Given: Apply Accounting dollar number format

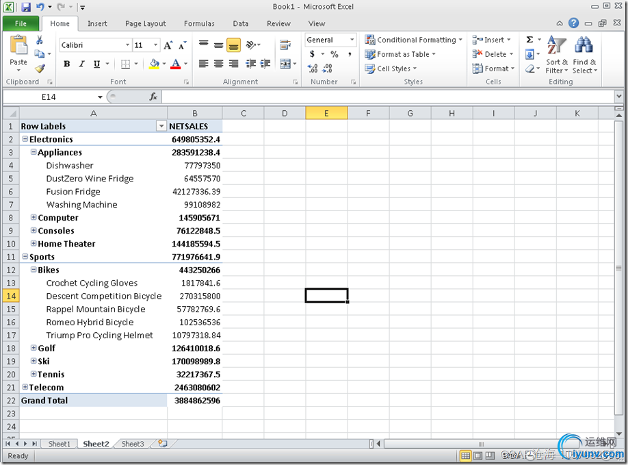Looking at the screenshot, I should pyautogui.click(x=312, y=54).
